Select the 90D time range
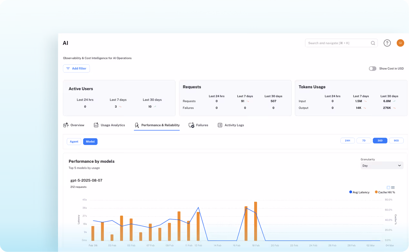This screenshot has width=409, height=252. (x=396, y=141)
